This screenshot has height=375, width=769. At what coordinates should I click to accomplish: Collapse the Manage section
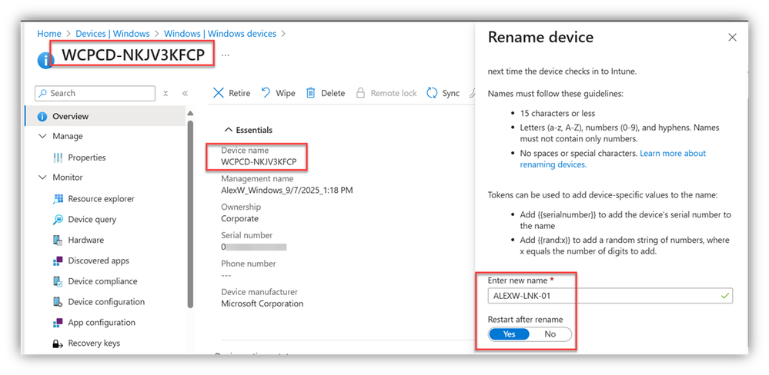pos(42,136)
